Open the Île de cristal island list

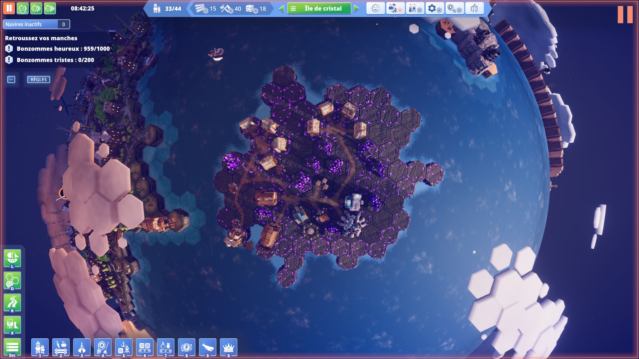319,9
